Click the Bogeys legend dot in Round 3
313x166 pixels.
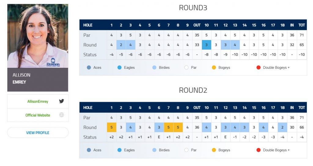click(214, 68)
